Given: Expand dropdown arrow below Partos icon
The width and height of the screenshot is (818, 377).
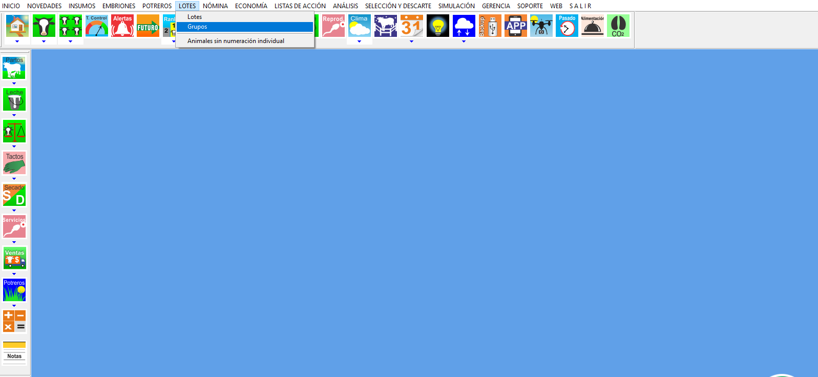Looking at the screenshot, I should pyautogui.click(x=14, y=83).
